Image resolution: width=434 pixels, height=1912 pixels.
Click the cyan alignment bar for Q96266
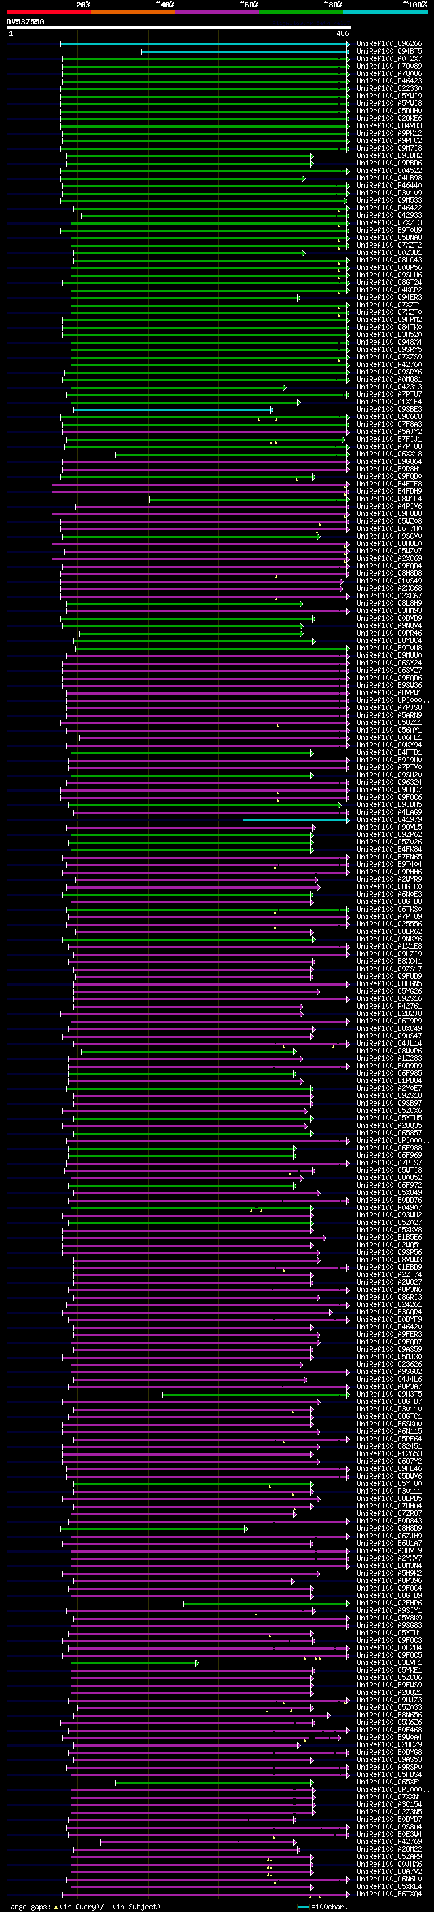click(x=205, y=45)
